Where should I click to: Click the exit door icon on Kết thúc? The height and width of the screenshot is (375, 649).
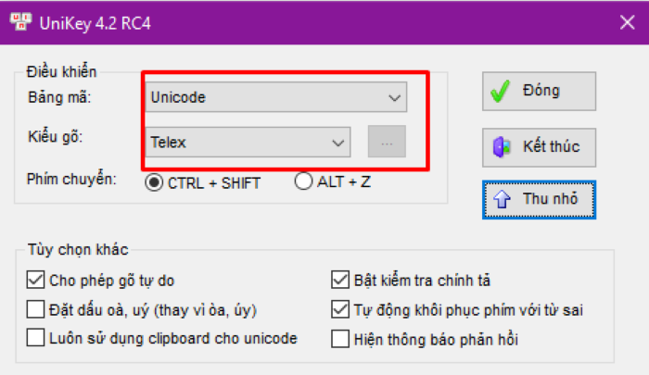(x=502, y=146)
